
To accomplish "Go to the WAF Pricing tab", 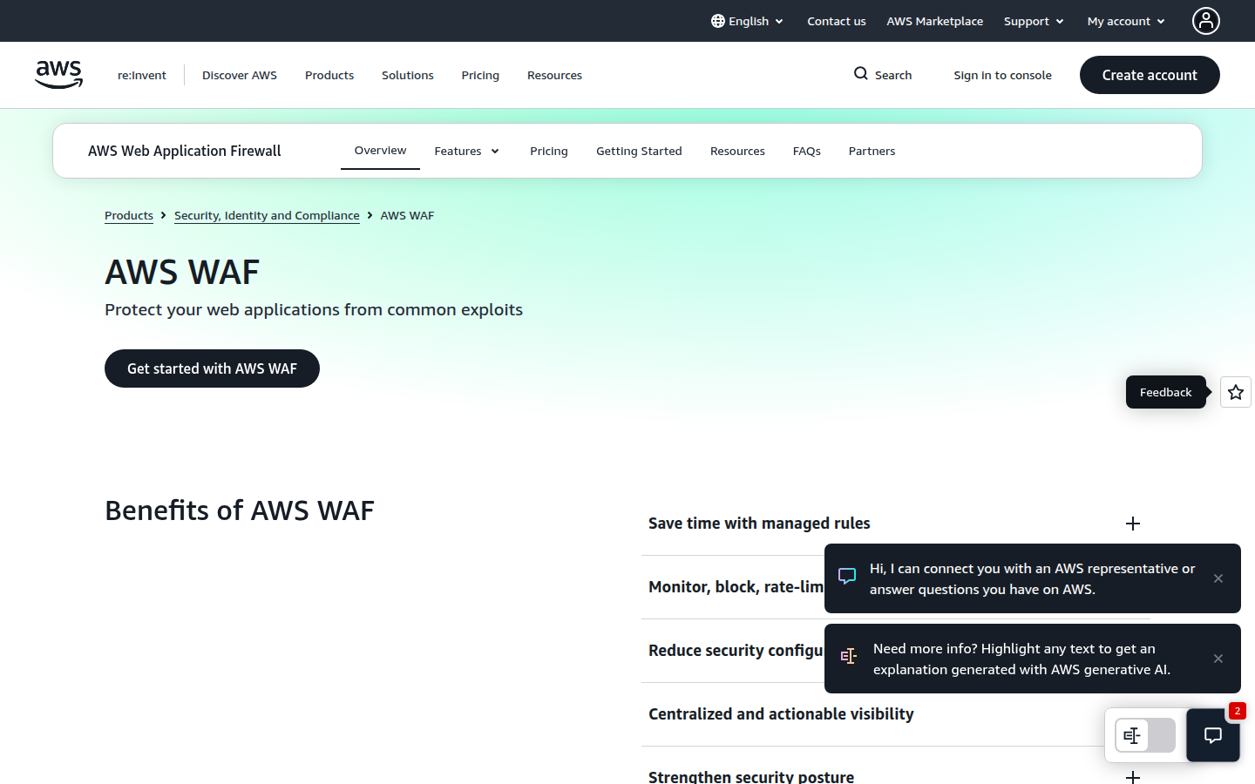I will click(549, 151).
